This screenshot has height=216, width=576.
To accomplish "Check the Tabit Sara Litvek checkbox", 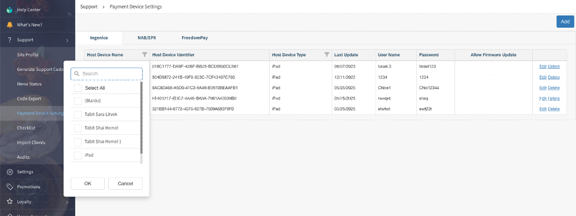I will [x=78, y=115].
